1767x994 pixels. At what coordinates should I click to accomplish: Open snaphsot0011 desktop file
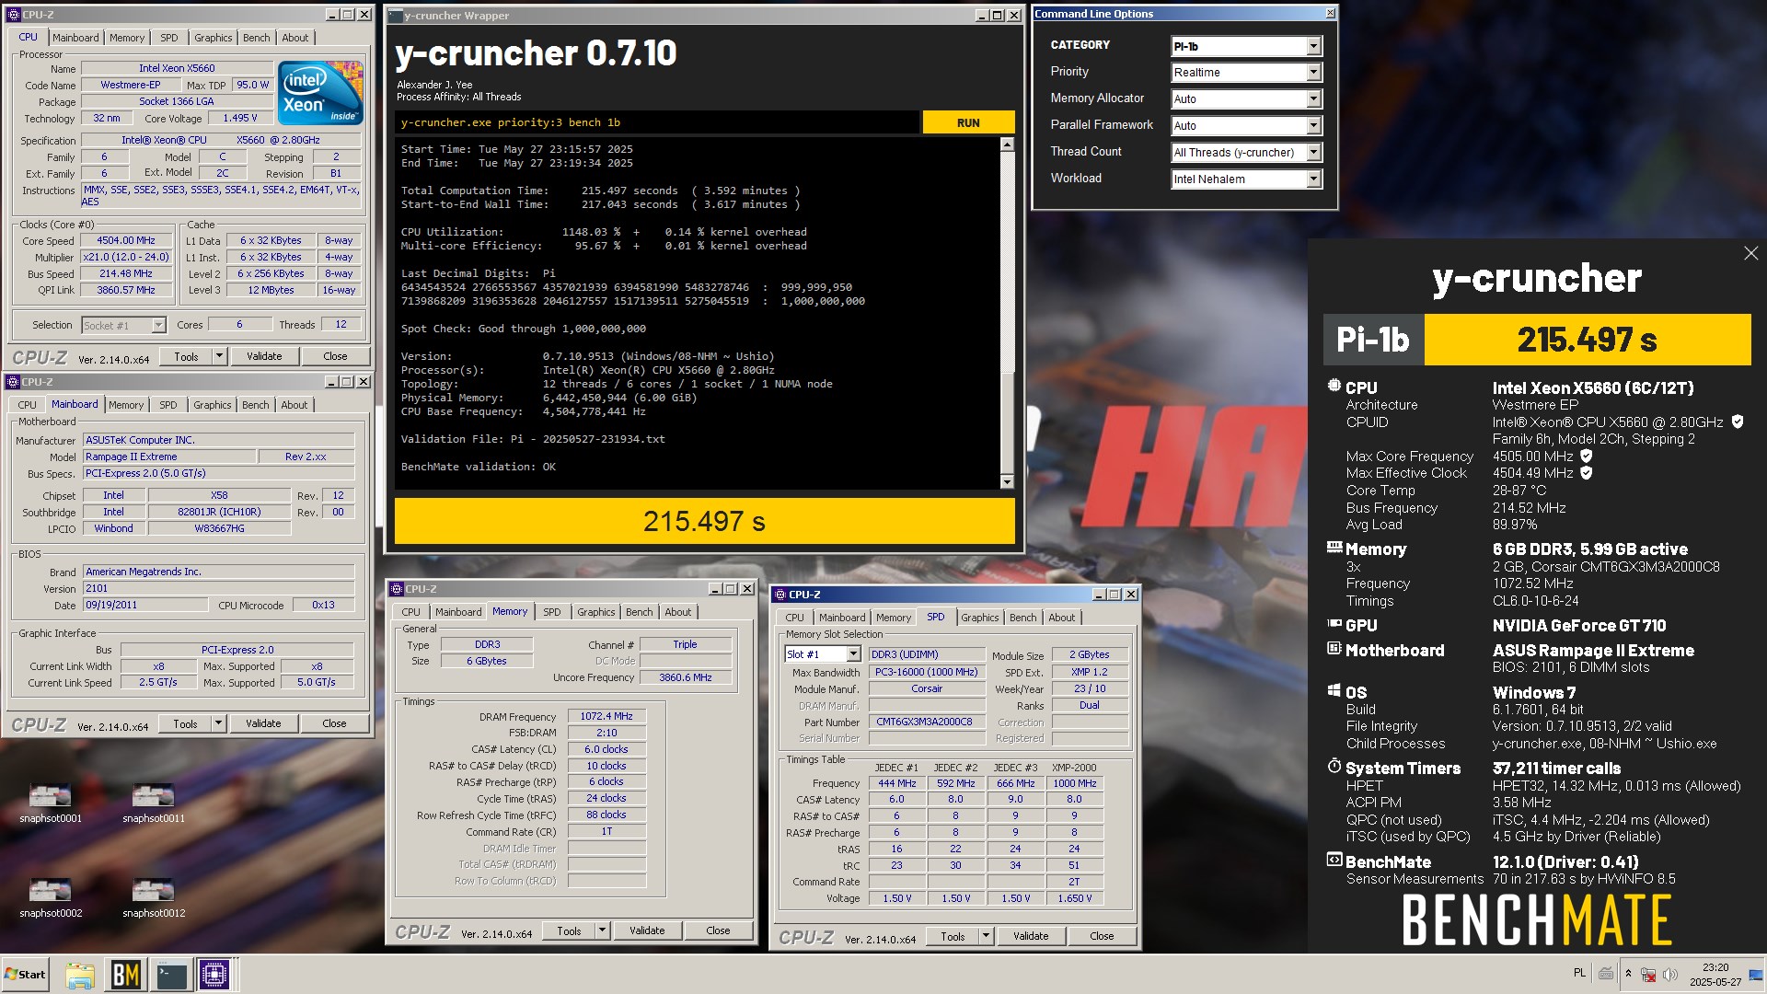[154, 802]
